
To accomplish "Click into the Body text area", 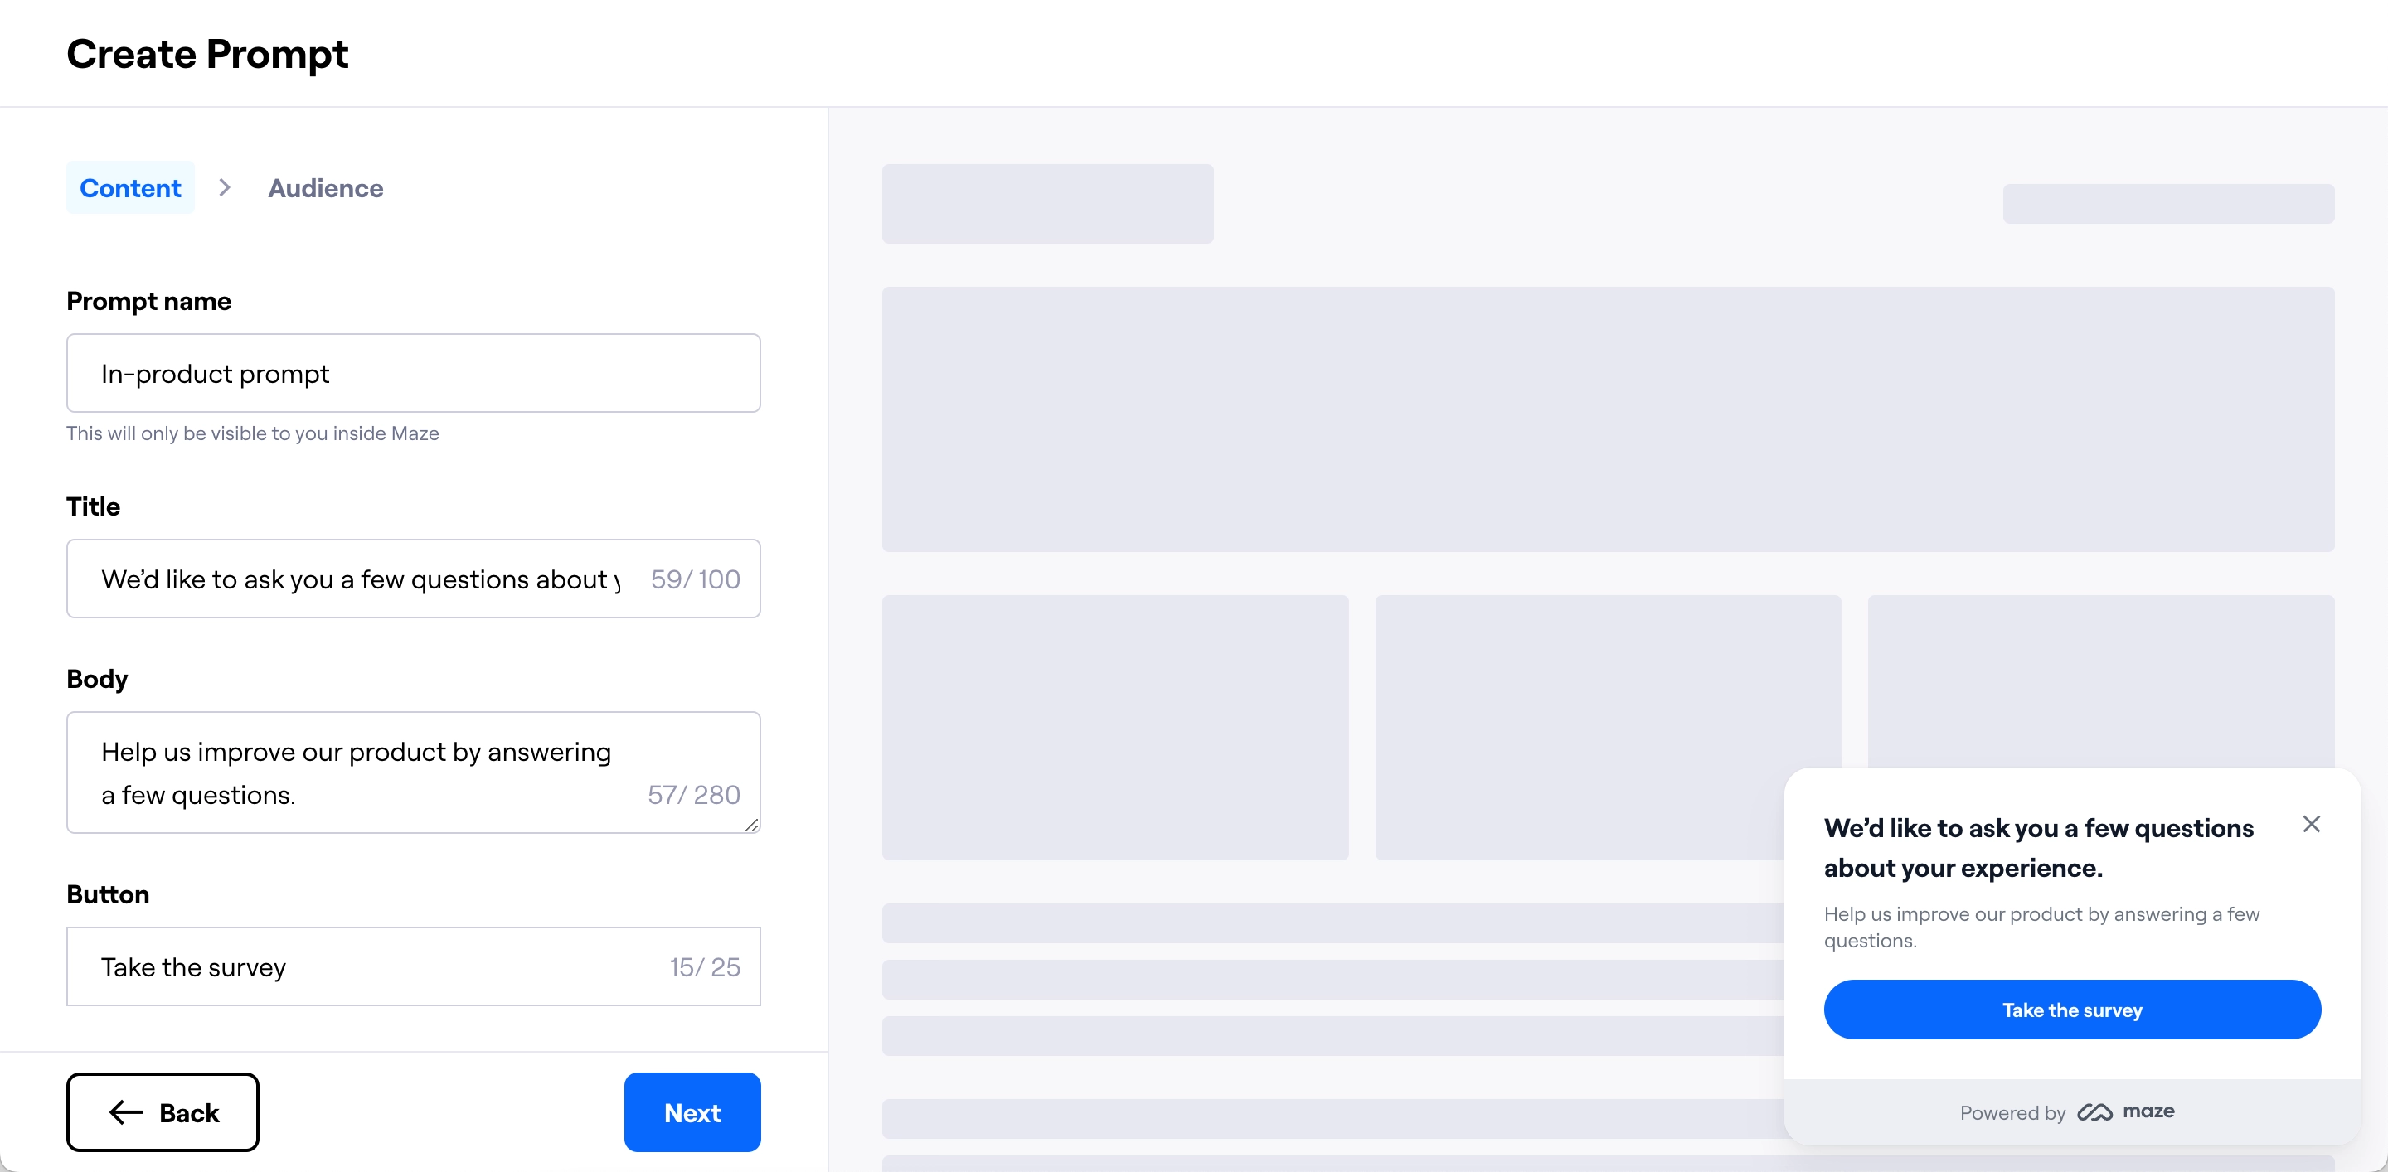I will click(414, 772).
